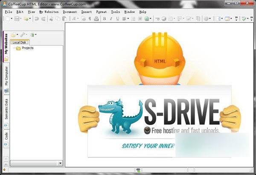Click the gear settings toolbar icon
This screenshot has height=175, width=256.
[x=206, y=19]
